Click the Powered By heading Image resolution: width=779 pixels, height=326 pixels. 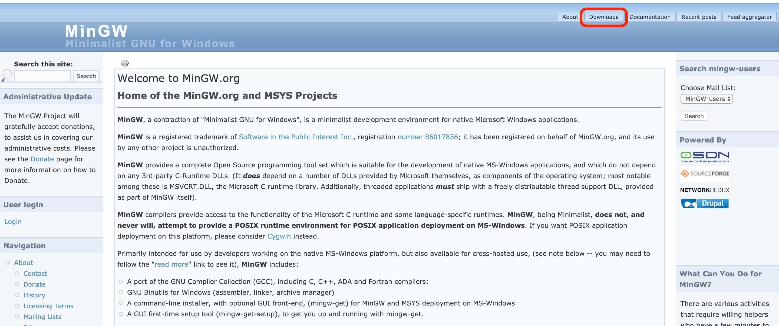pos(702,140)
